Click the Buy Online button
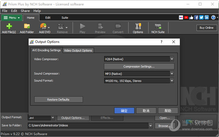The image size is (219, 137). click(207, 28)
